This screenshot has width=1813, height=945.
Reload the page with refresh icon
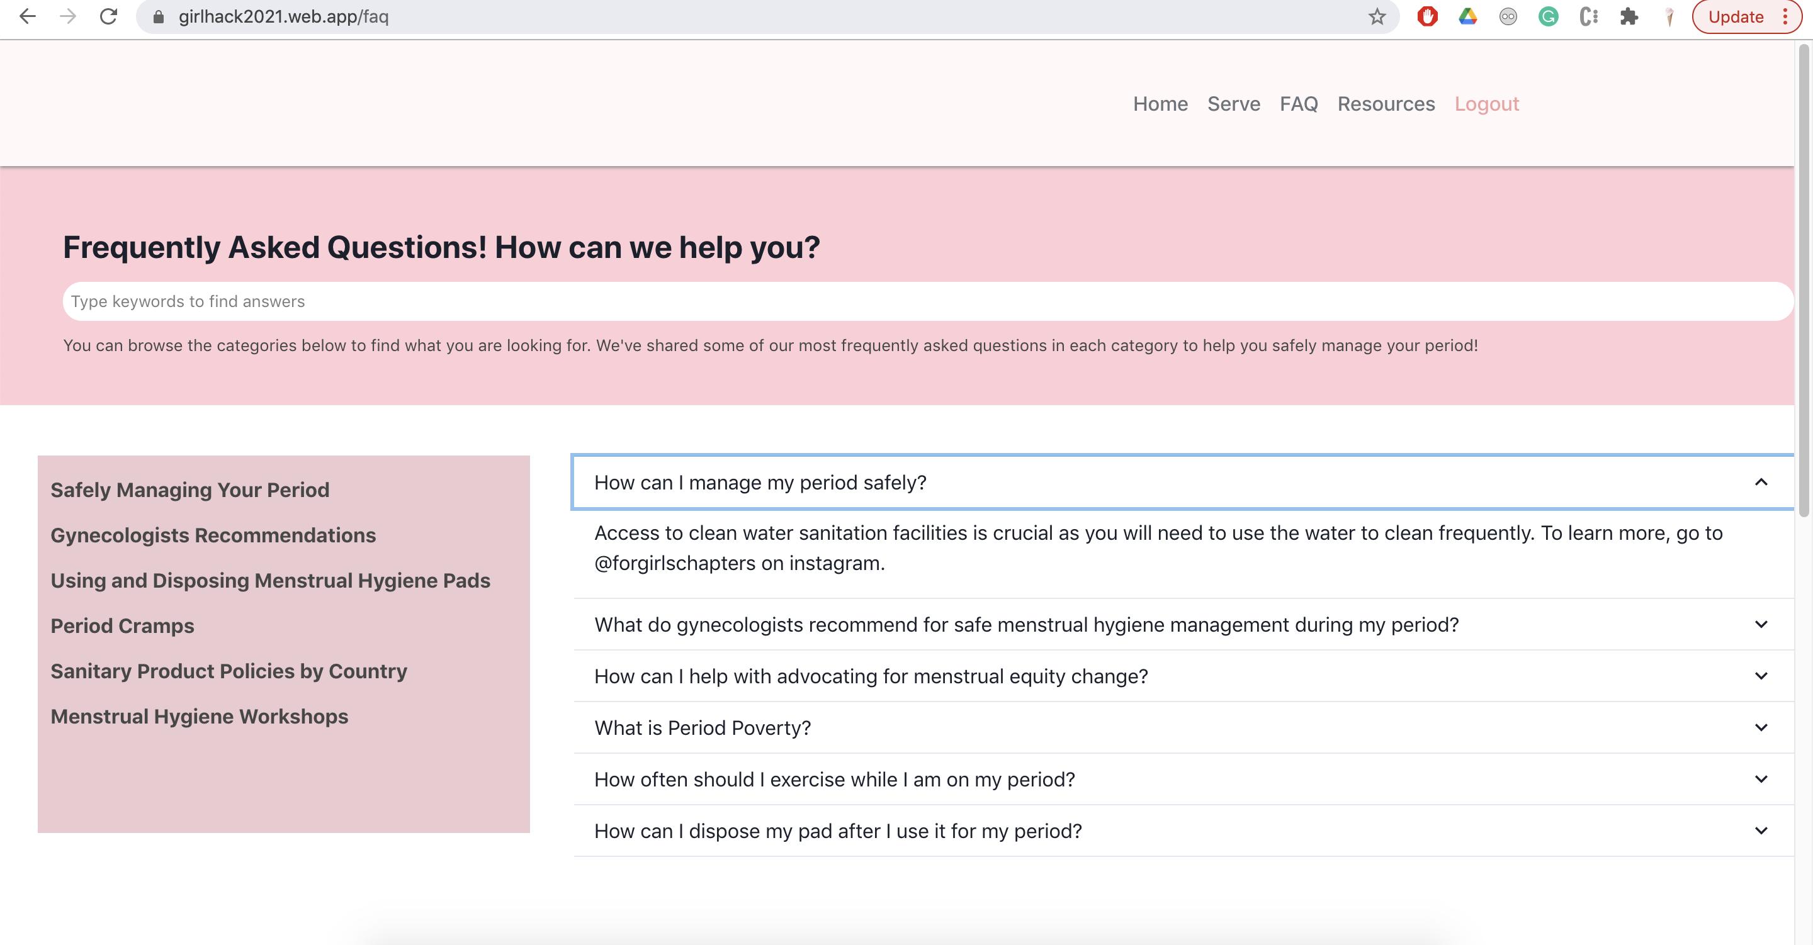(x=108, y=16)
